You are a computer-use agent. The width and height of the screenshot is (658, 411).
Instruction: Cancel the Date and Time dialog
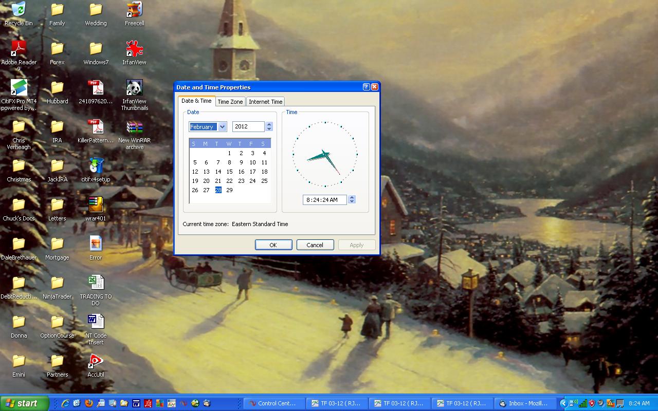[315, 245]
